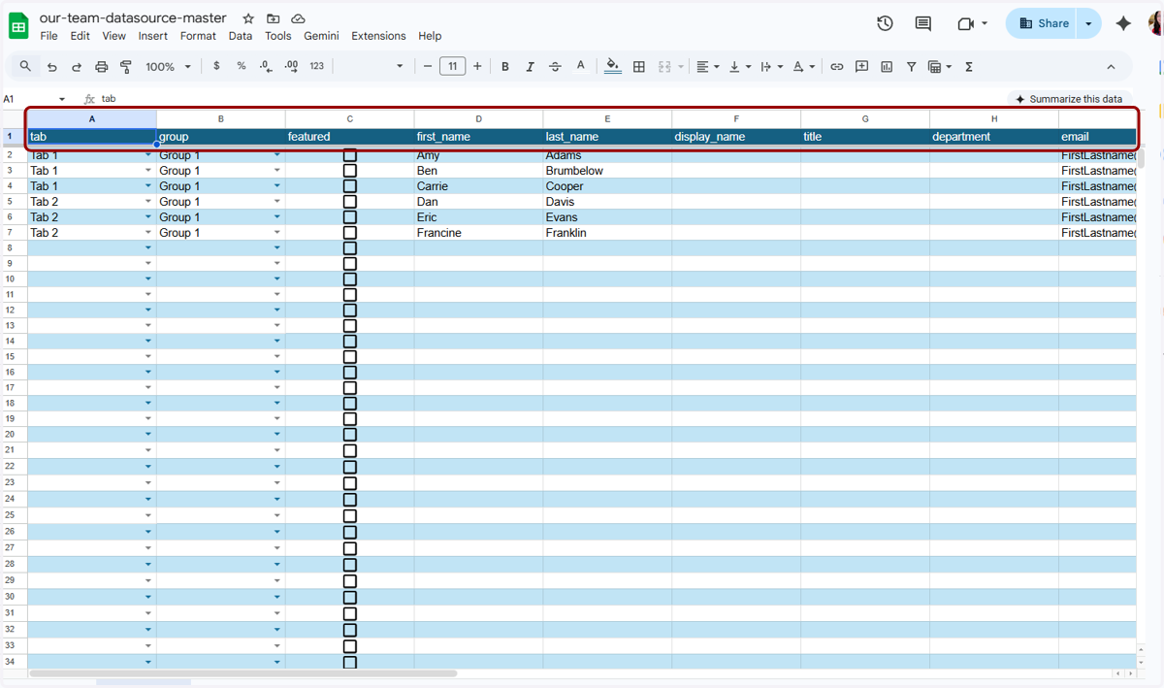Open the tab dropdown for Amy's row

(x=148, y=155)
